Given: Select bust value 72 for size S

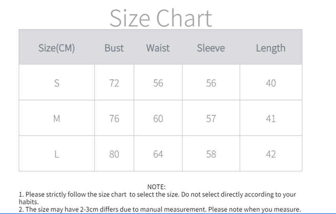Looking at the screenshot, I should click(x=114, y=83).
